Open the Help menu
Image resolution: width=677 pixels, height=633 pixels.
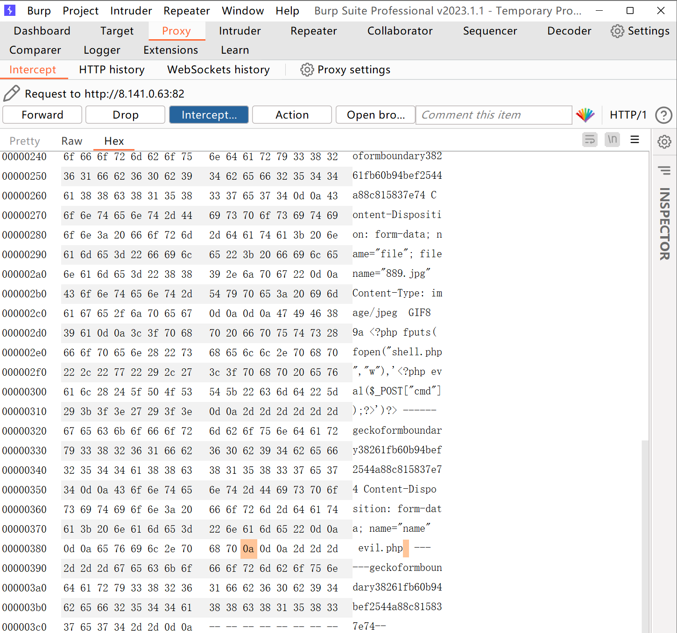(287, 11)
